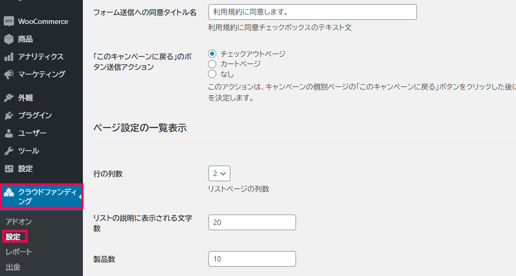Viewport: 516px width, 276px height.
Task: Open 出金 submenu link
Action: click(x=13, y=267)
